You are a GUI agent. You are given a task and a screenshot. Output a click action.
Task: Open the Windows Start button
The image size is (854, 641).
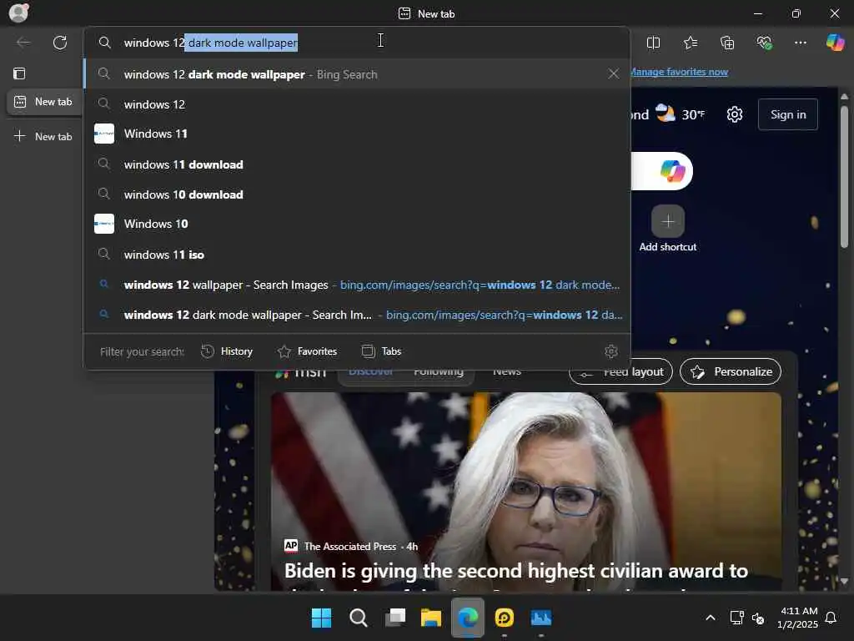(x=321, y=618)
